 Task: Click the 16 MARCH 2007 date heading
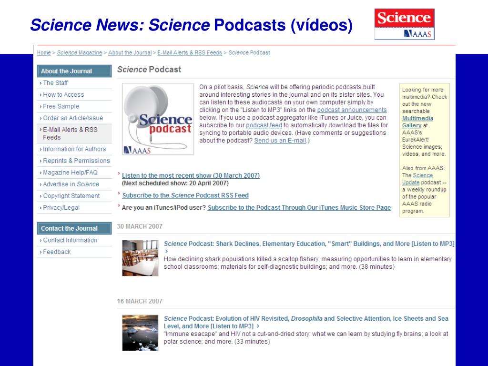pos(140,301)
